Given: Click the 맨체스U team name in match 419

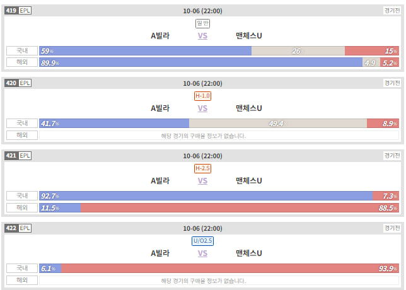Looking at the screenshot, I should click(x=249, y=36).
